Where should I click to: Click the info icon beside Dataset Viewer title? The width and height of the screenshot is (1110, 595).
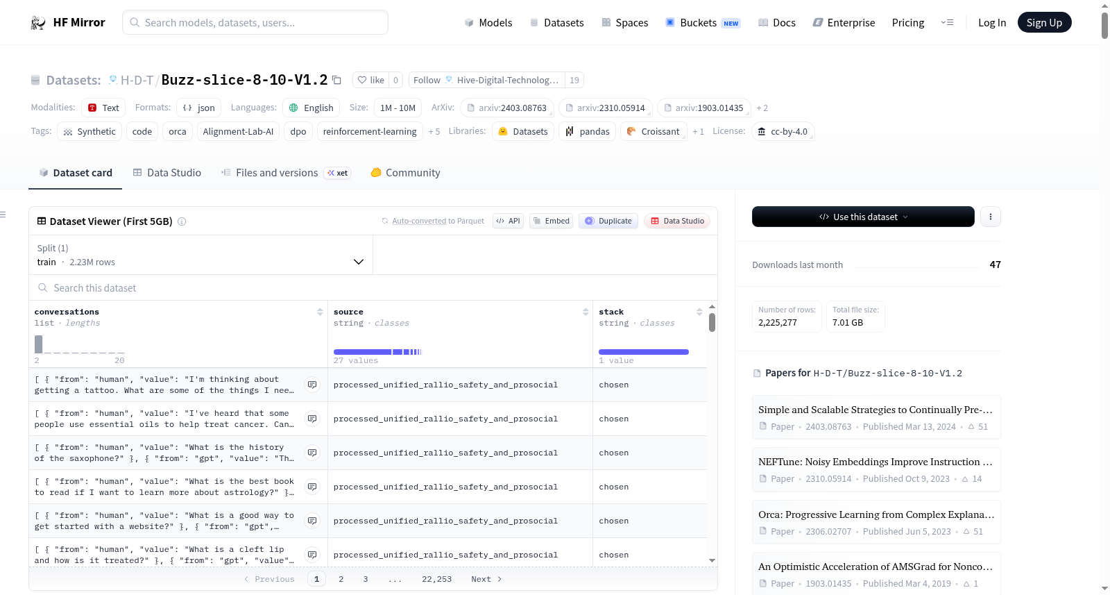182,221
